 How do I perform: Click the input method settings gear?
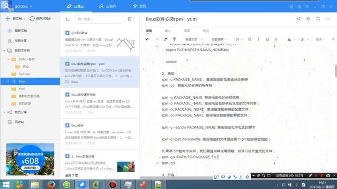click(247, 177)
